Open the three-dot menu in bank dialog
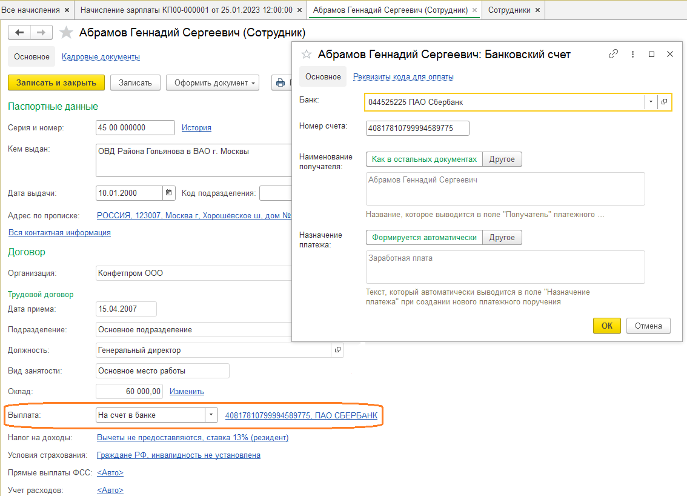 click(632, 54)
